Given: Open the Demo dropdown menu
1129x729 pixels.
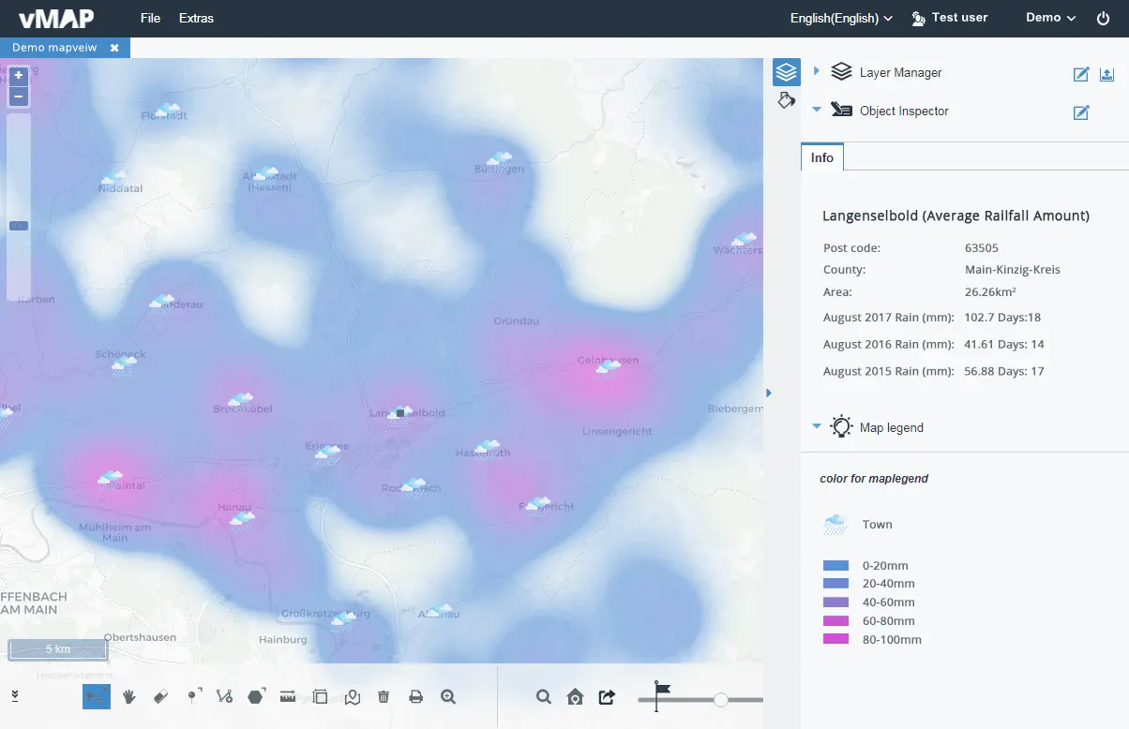Looking at the screenshot, I should pos(1050,18).
